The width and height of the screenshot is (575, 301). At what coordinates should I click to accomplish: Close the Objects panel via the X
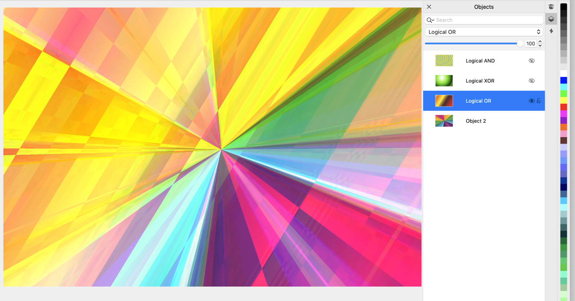pyautogui.click(x=429, y=7)
